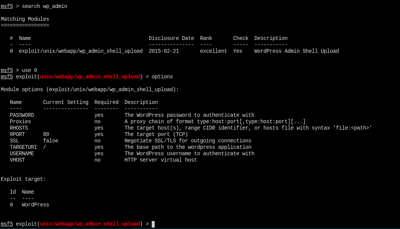Select the USERNAME option name

click(22, 153)
